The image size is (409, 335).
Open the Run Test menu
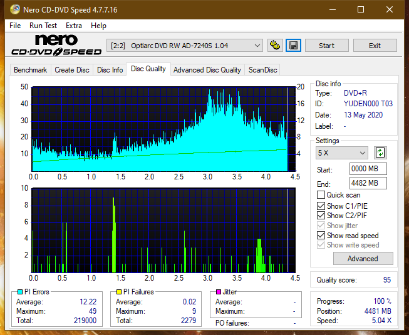point(43,26)
